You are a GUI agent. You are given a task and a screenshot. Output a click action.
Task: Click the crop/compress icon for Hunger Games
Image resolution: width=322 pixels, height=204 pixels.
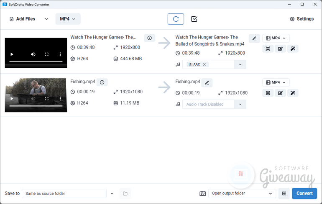(268, 48)
